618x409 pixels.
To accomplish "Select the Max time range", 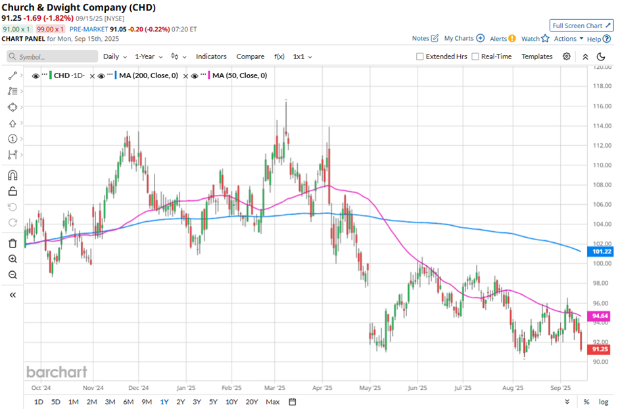I will 273,402.
